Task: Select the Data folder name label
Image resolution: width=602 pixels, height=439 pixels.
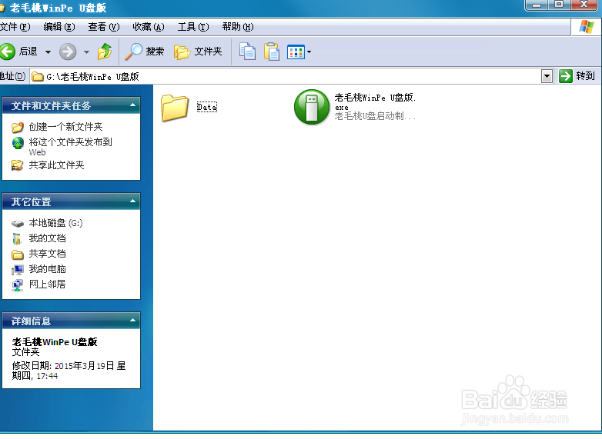Action: (x=207, y=107)
